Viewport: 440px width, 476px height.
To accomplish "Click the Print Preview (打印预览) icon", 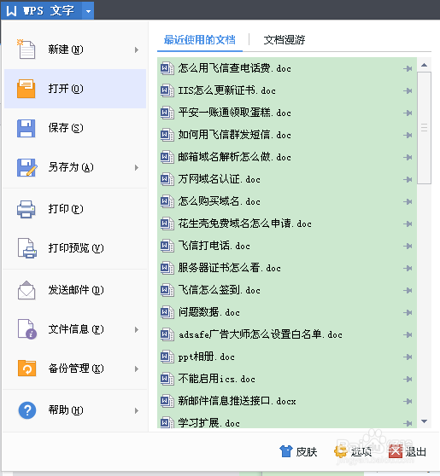I will (x=27, y=248).
